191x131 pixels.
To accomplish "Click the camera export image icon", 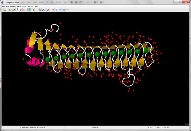I will 10,10.
